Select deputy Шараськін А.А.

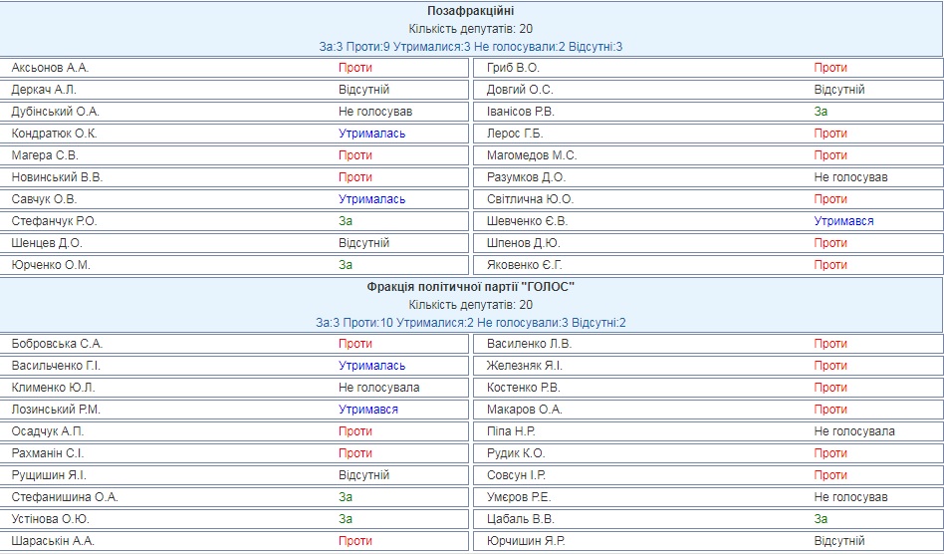[53, 541]
